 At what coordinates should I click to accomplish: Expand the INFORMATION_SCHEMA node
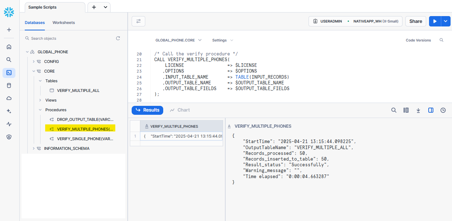point(34,148)
